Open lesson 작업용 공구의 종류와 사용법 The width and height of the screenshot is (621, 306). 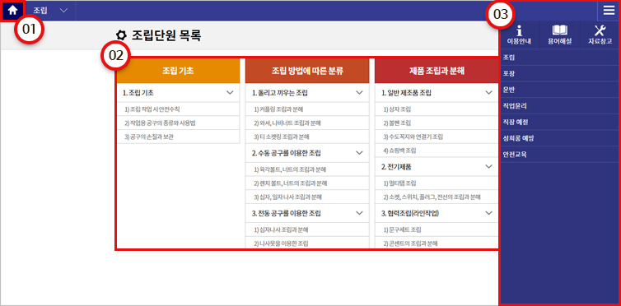pos(178,123)
